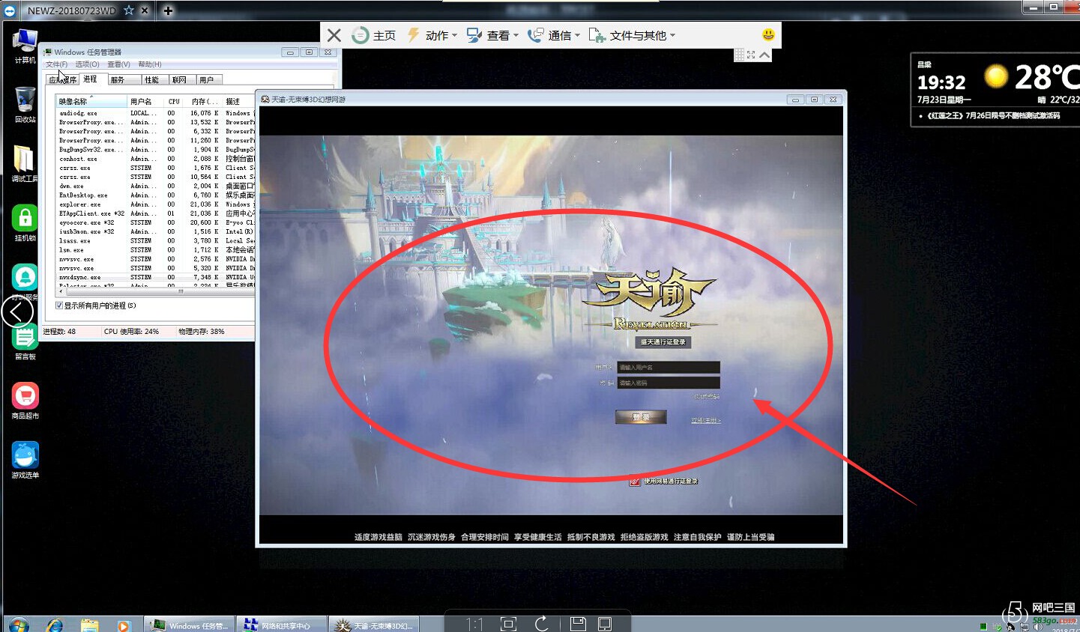Select the nvxdsync.exe process row
The width and height of the screenshot is (1080, 632).
point(155,277)
